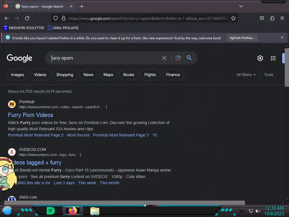Click the site security padlock icon
This screenshot has height=217, width=289.
pyautogui.click(x=64, y=18)
